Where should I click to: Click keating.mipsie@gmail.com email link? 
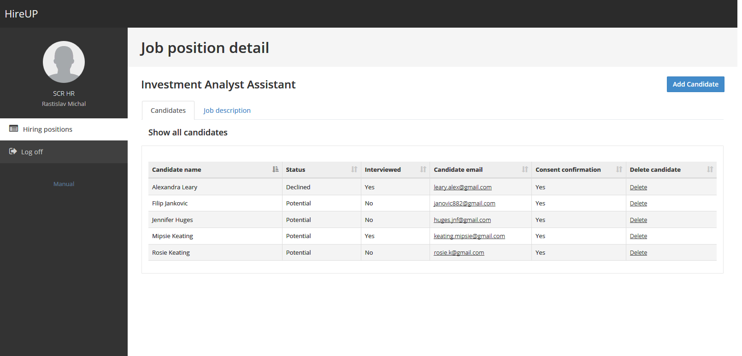point(469,236)
